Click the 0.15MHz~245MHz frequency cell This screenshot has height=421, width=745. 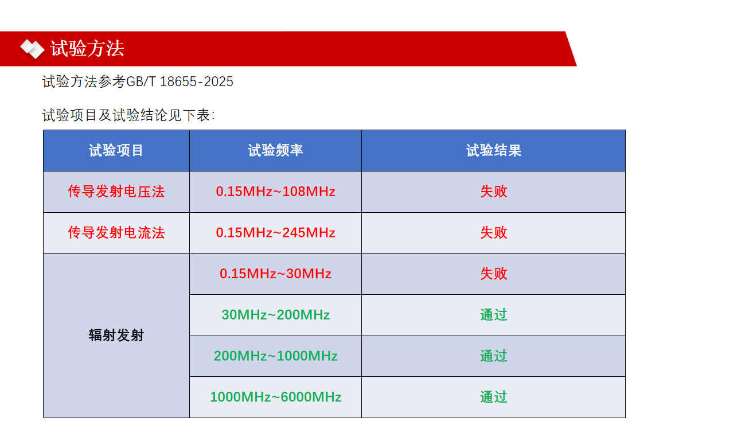coord(275,233)
